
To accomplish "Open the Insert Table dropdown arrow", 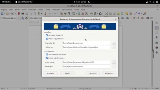I will coord(76,13).
